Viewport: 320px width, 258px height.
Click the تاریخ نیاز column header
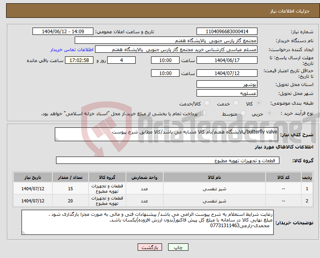32,177
